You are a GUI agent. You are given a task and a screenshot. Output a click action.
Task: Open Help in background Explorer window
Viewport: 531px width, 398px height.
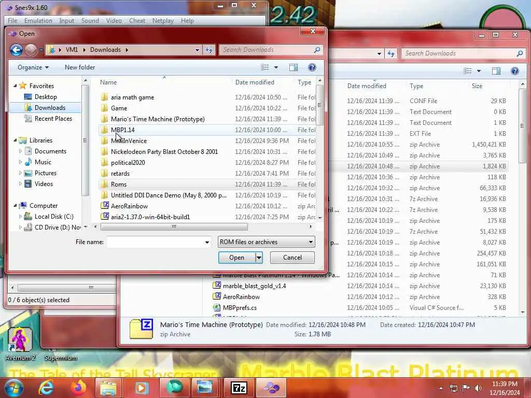coord(515,70)
